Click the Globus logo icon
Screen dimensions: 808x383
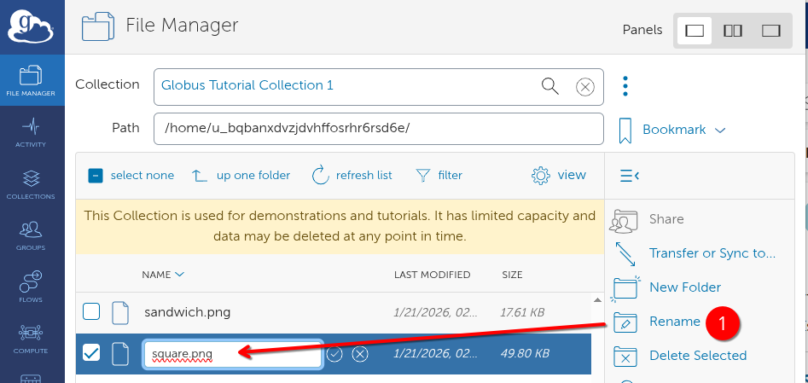[x=31, y=26]
